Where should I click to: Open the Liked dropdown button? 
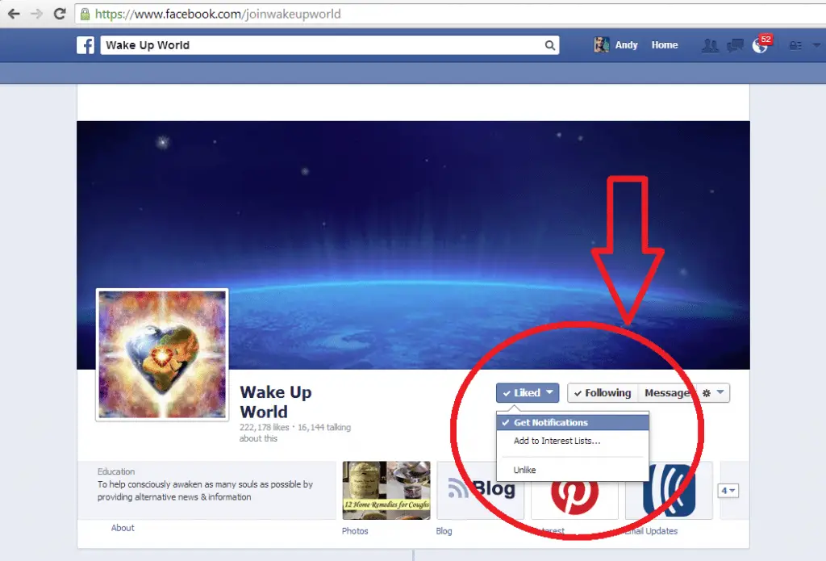528,393
